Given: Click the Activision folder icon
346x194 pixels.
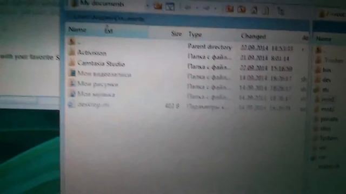Looking at the screenshot, I should click(72, 52).
